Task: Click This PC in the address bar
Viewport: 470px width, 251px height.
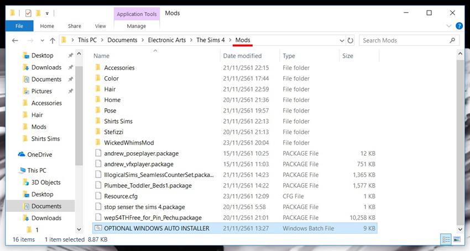Action: [87, 40]
